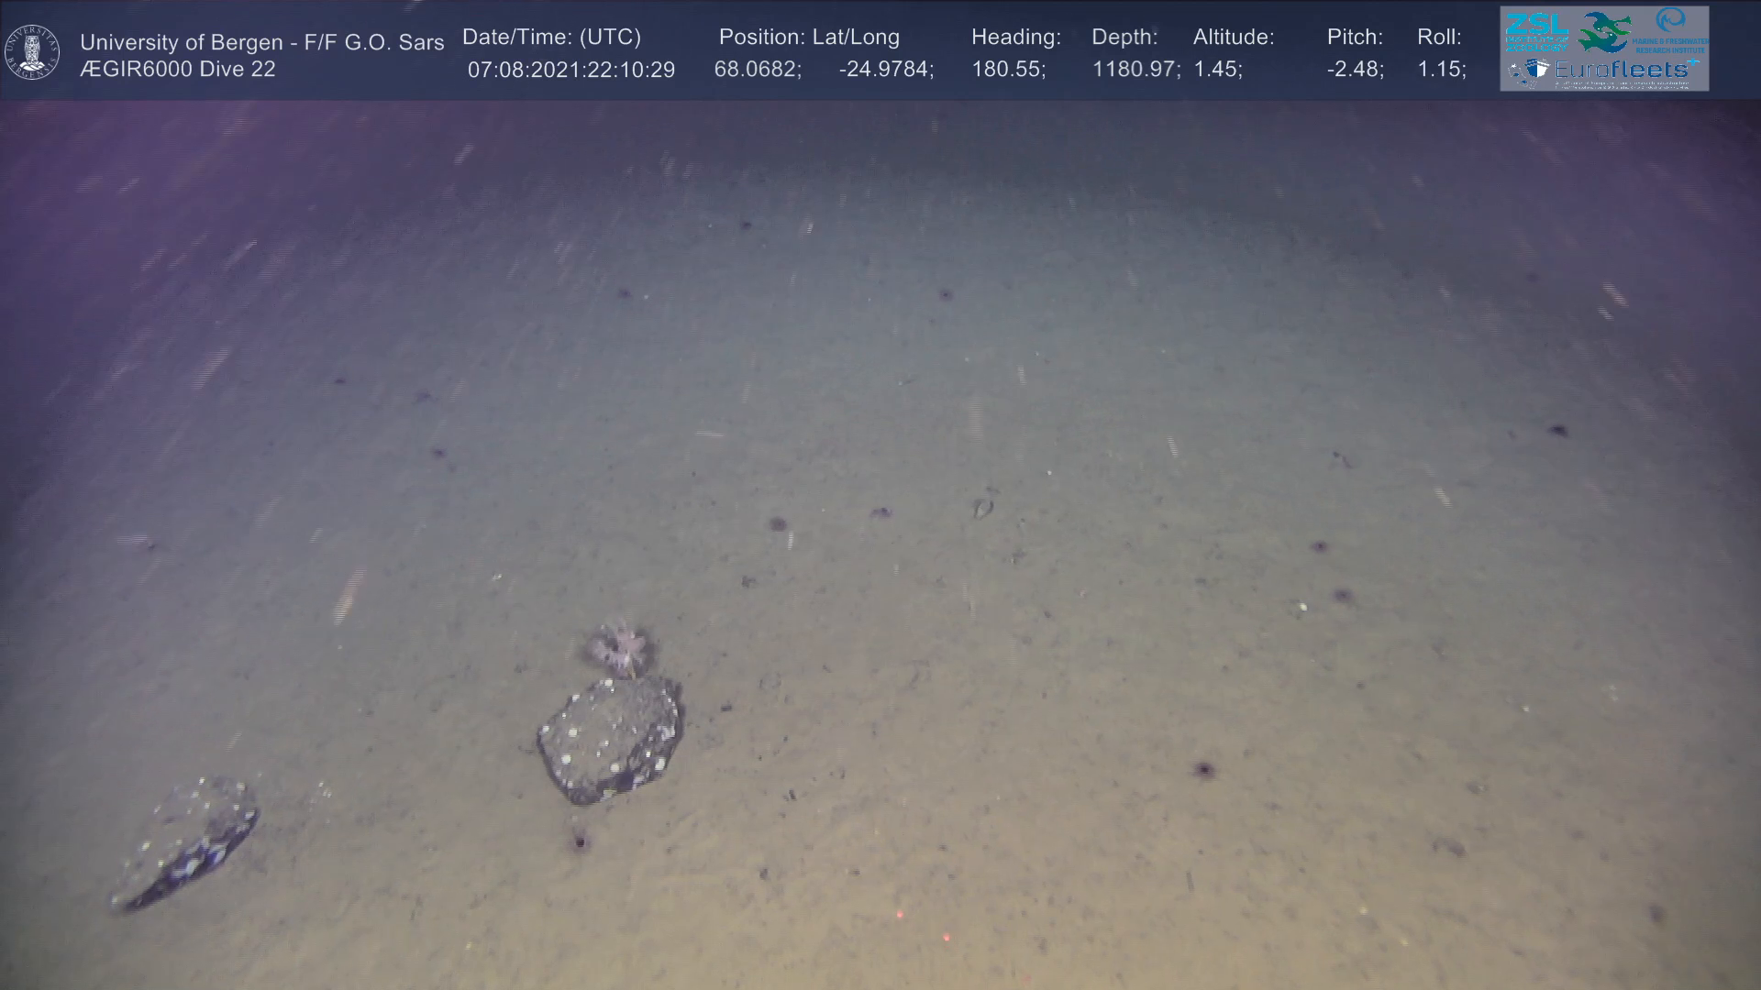Screen dimensions: 1761x990
Task: Click the Position: Lat/Long header label
Action: point(808,38)
